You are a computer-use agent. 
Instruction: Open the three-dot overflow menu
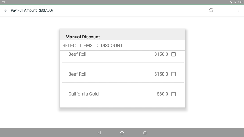tap(238, 10)
